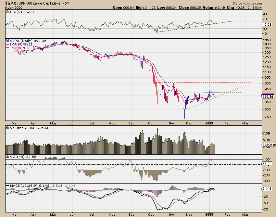Select the blue EMA(20) legend line swatch
The image size is (276, 217).
[7, 45]
